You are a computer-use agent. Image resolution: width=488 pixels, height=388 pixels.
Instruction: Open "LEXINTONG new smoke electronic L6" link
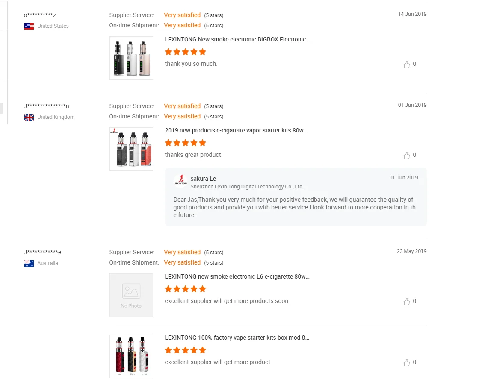point(237,276)
